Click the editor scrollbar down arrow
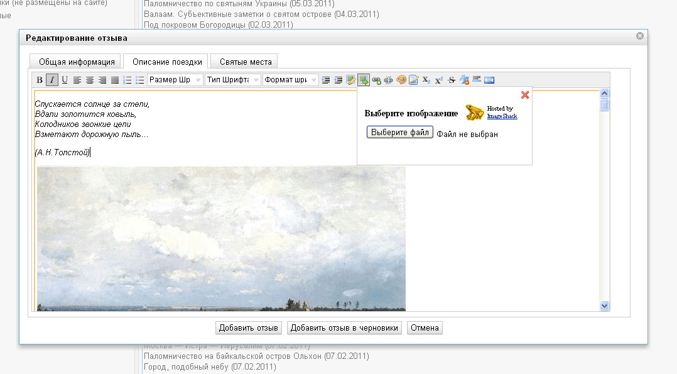 [x=605, y=305]
